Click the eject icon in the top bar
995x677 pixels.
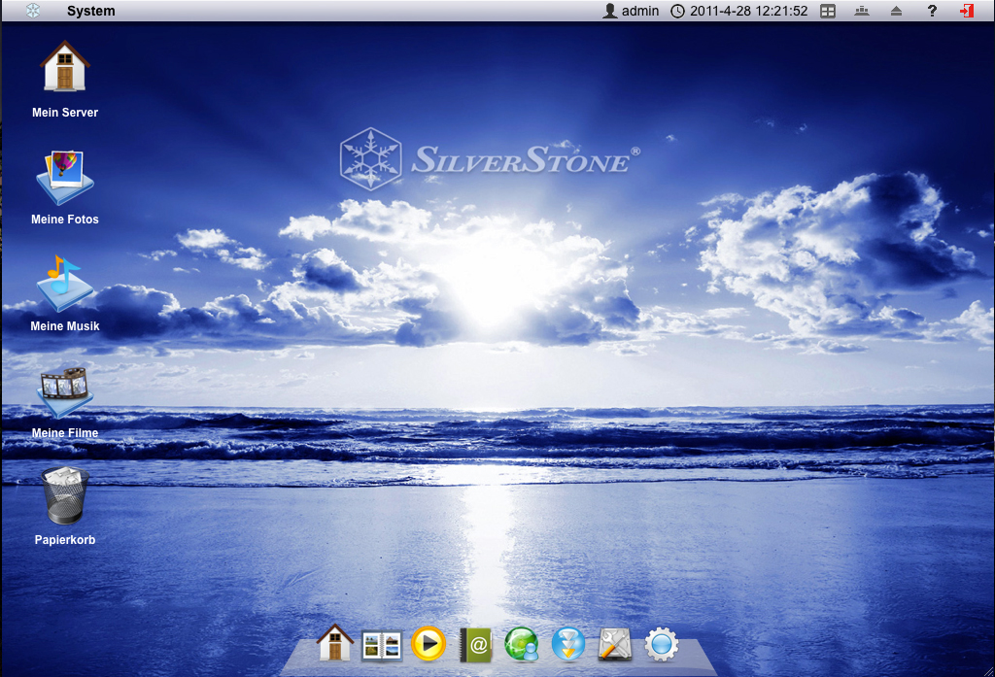click(896, 11)
